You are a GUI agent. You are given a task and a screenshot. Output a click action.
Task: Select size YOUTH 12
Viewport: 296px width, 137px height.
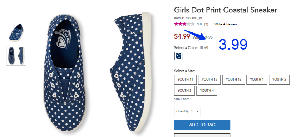(x=209, y=80)
